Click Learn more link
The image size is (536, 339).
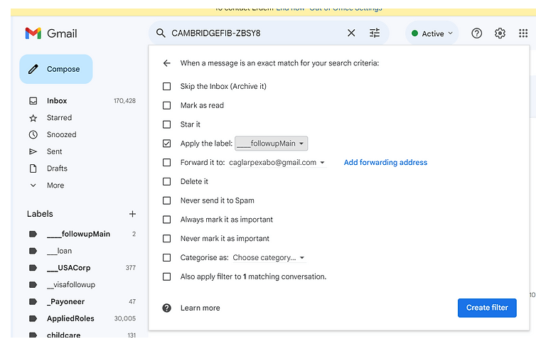tap(200, 308)
